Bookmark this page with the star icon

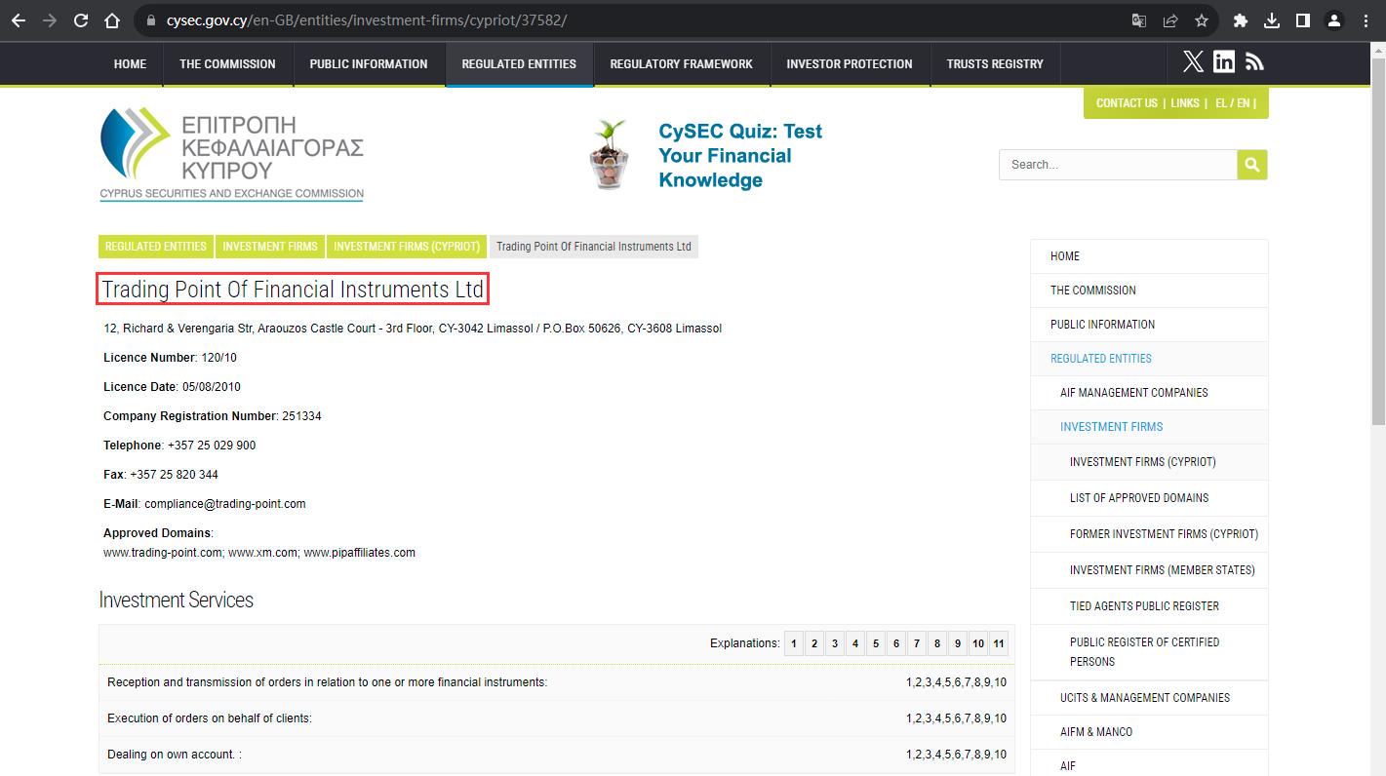pyautogui.click(x=1202, y=20)
